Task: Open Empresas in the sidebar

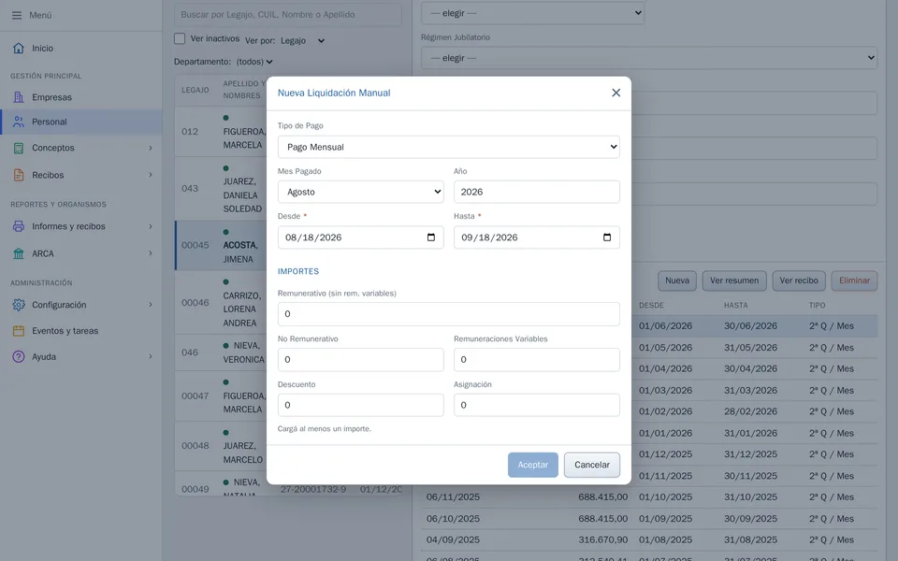Action: [x=81, y=97]
